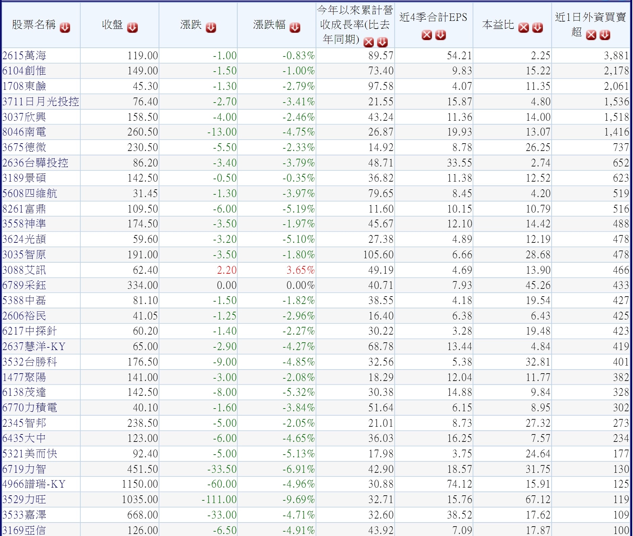Select stock 5608四維航
This screenshot has height=536, width=633.
(x=30, y=193)
